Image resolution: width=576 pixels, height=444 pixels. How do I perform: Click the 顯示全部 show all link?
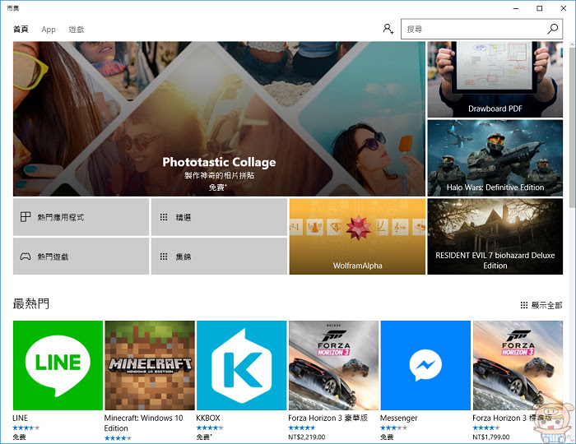tap(541, 305)
